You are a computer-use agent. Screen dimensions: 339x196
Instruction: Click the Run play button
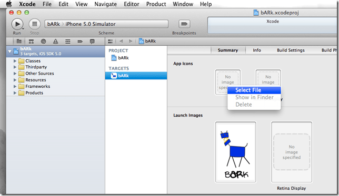(17, 24)
